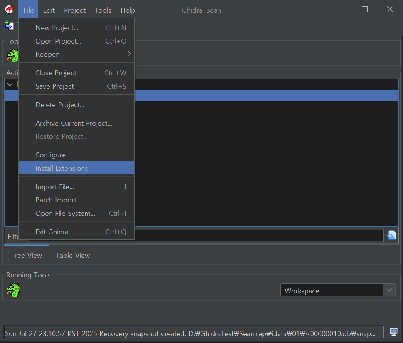
Task: Choose New Project... from File menu
Action: coord(77,28)
